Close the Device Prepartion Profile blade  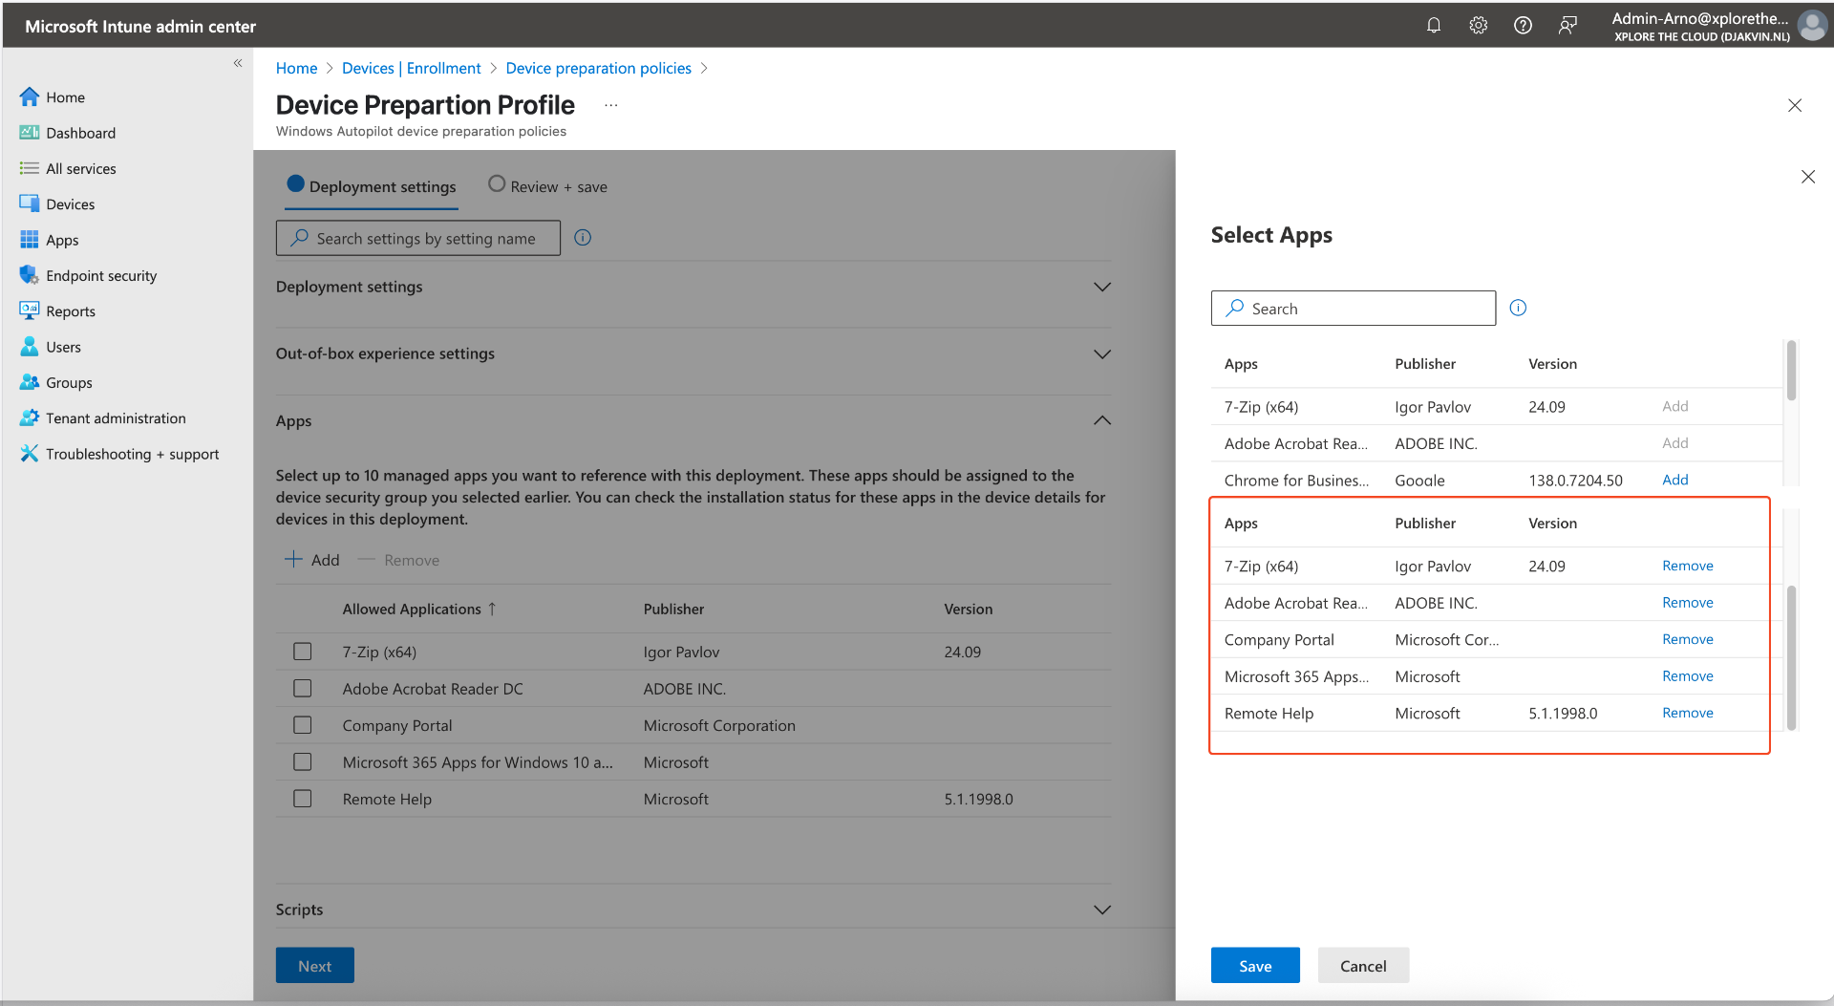click(x=1795, y=105)
